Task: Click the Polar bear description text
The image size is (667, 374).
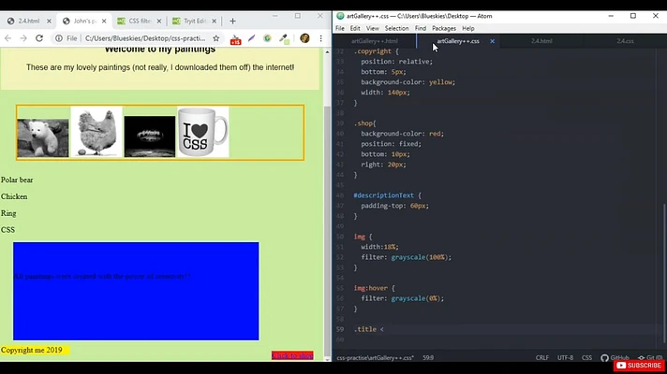Action: point(17,180)
